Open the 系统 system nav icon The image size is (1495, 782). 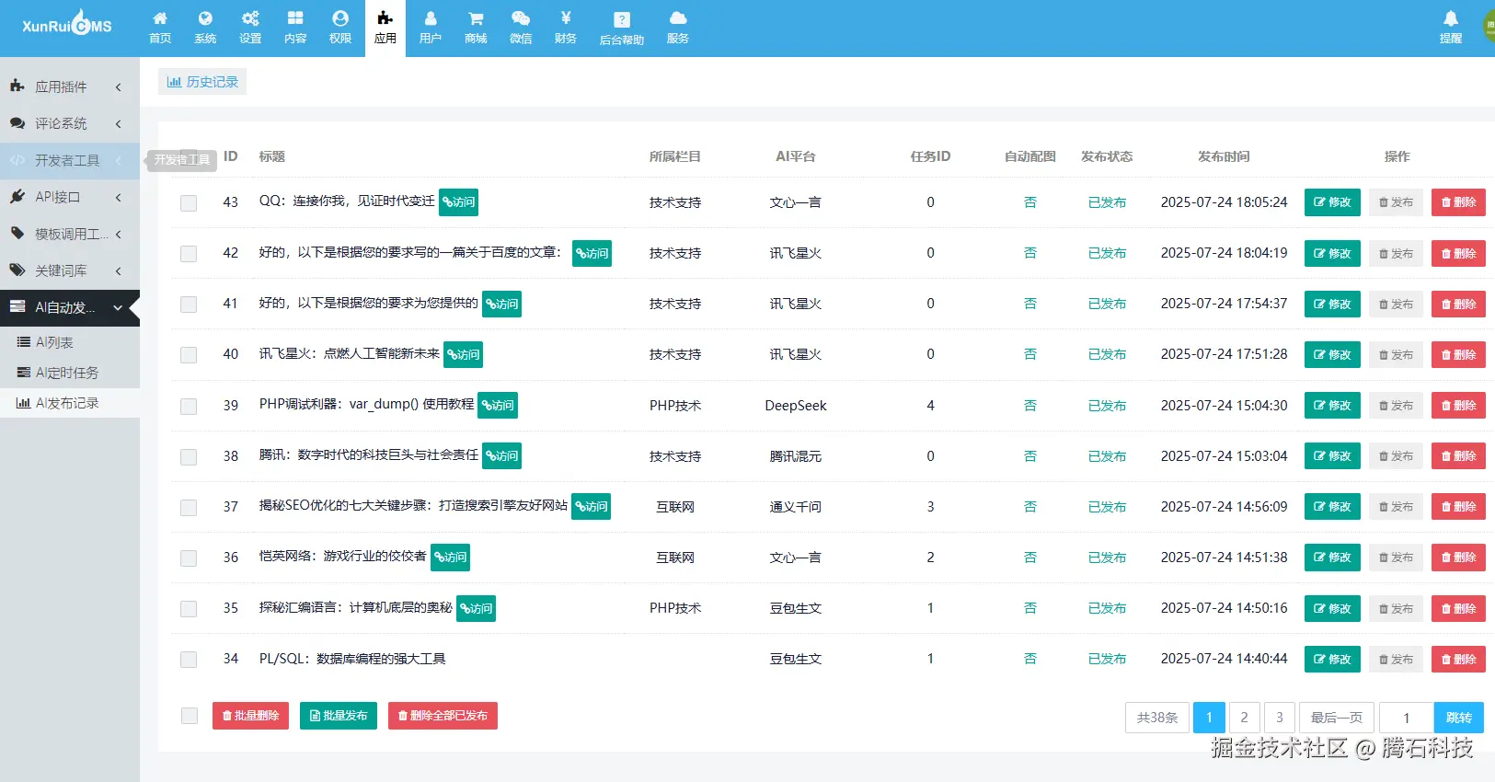coord(205,28)
